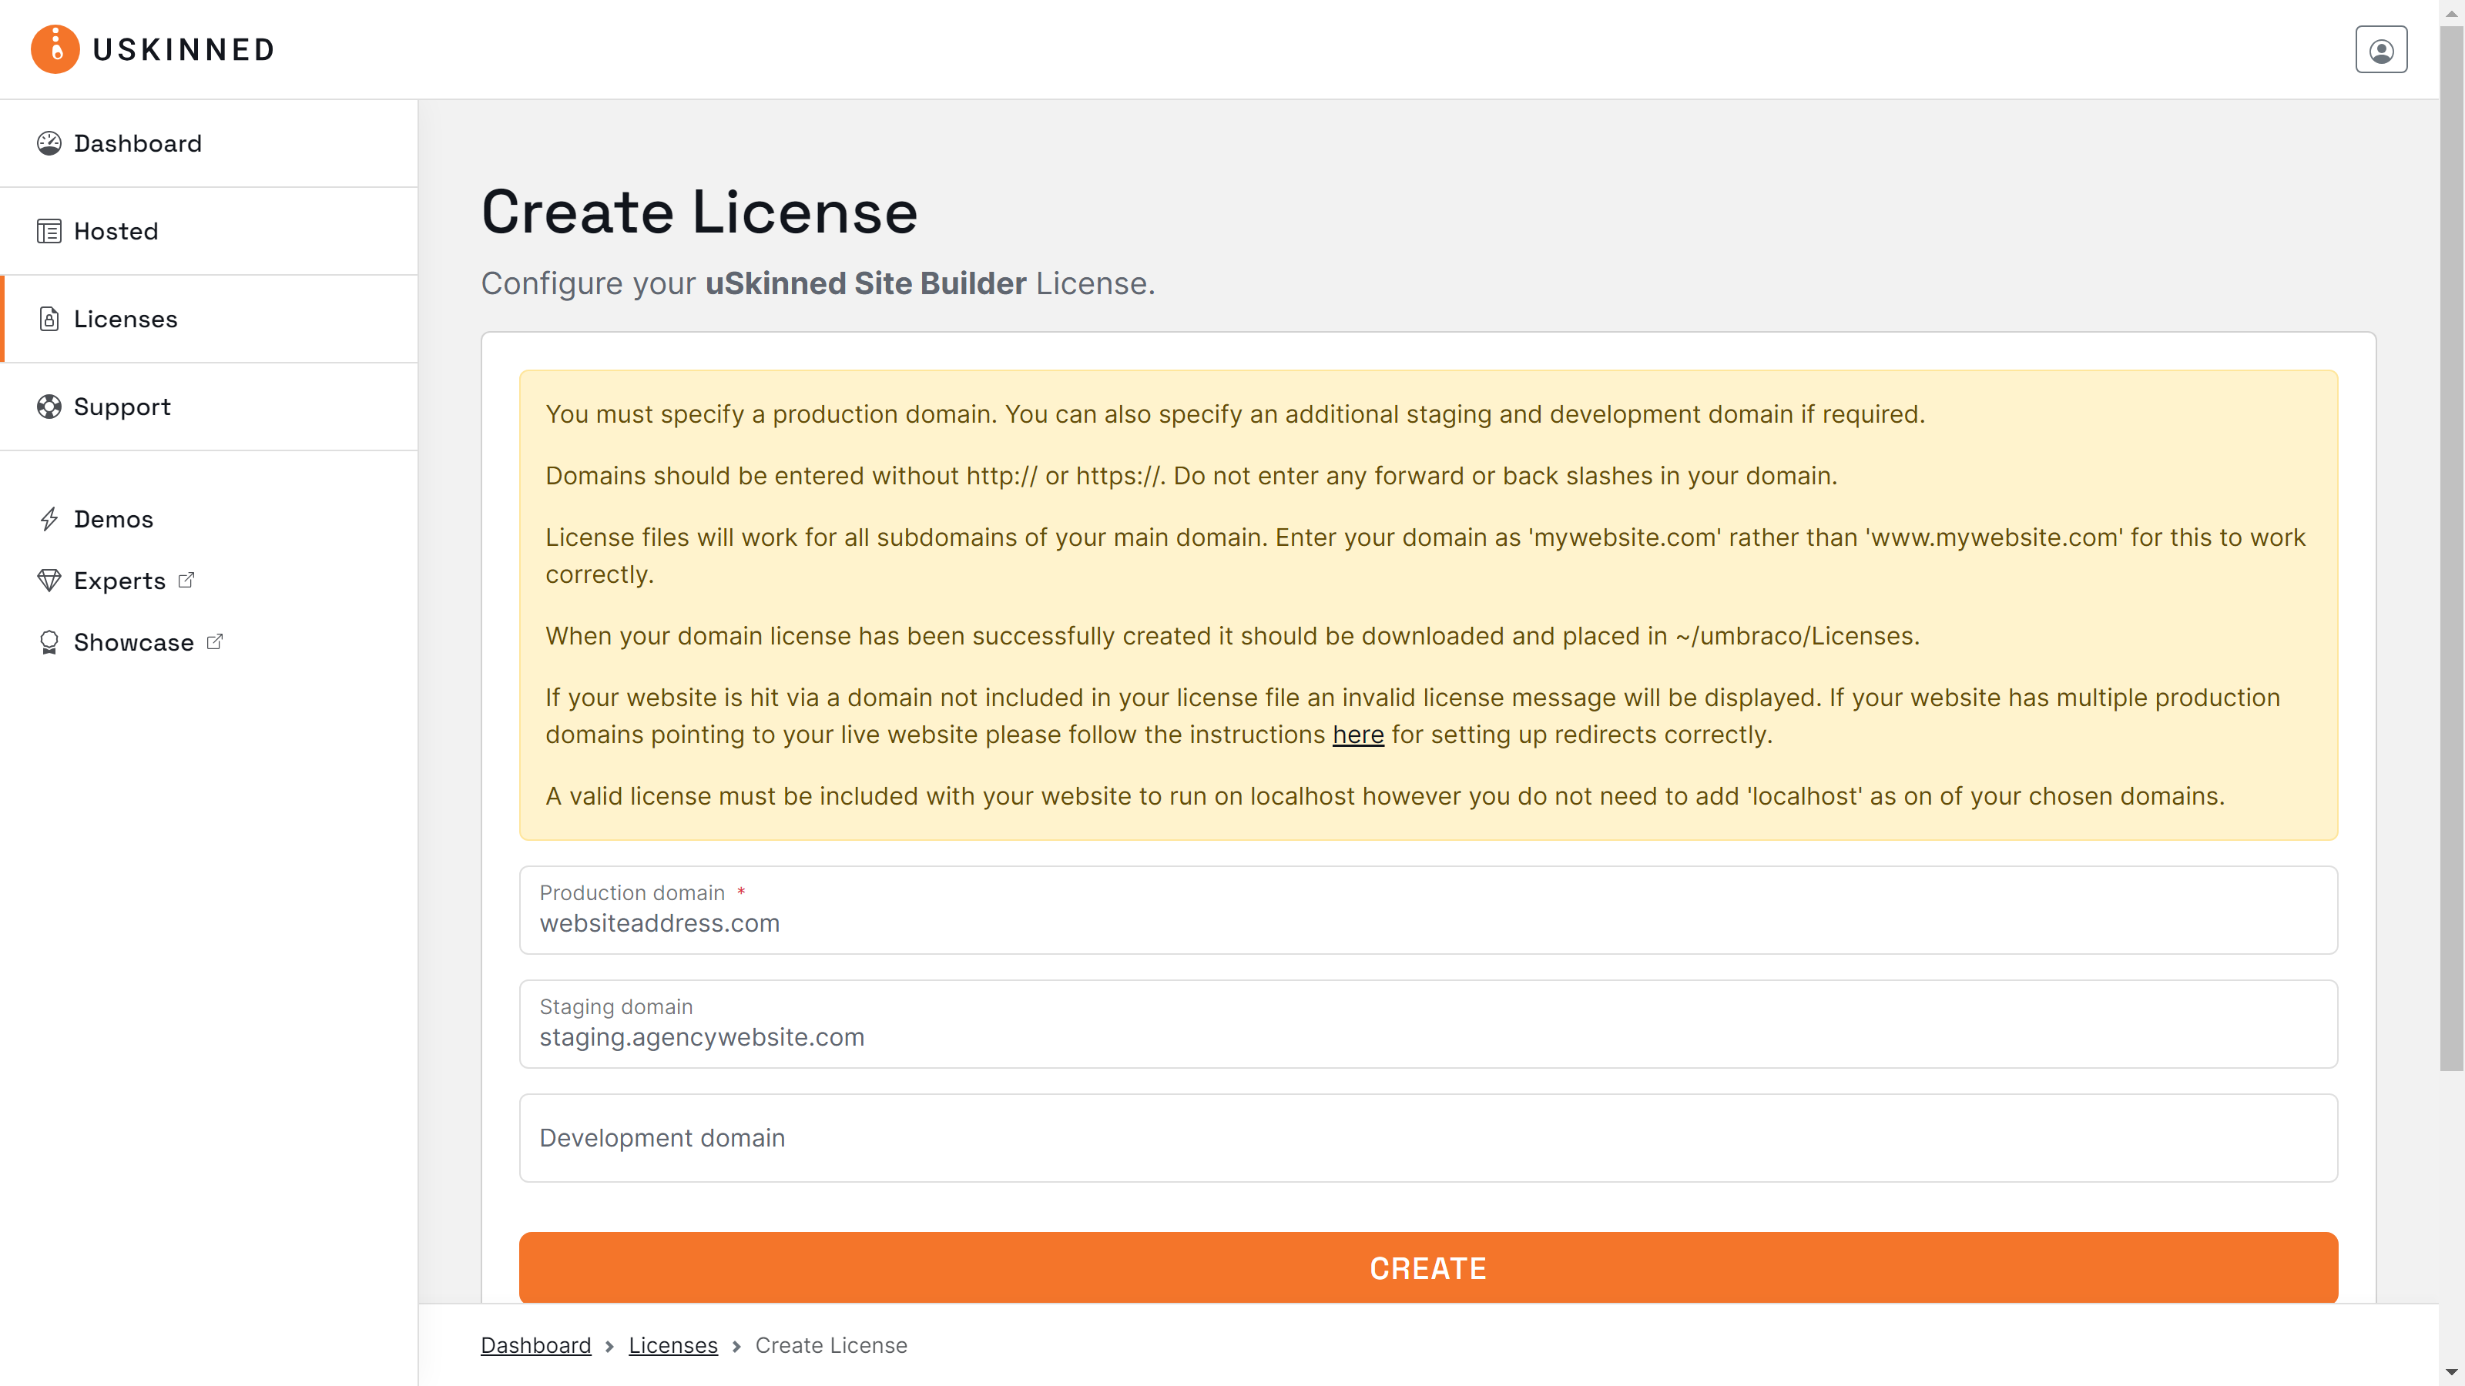Click external link icon beside Experts

pos(186,580)
